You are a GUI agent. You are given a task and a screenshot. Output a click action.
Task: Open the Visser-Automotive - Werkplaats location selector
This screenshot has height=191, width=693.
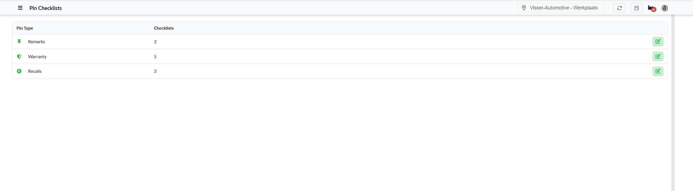click(561, 8)
